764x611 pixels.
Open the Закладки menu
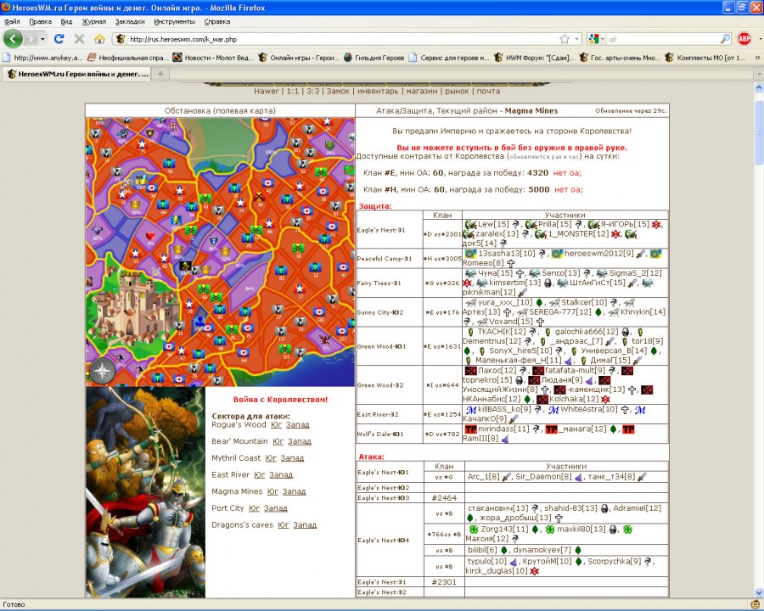130,21
